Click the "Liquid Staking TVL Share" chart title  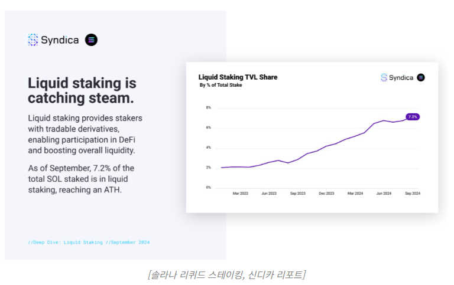click(x=238, y=77)
